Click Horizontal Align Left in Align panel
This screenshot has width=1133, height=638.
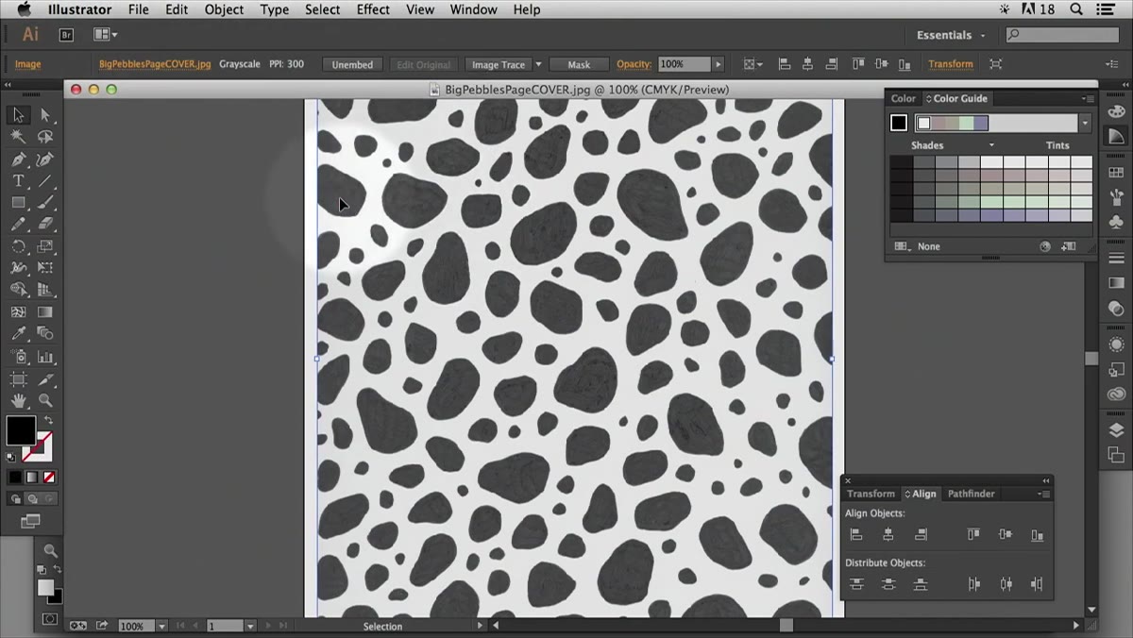pyautogui.click(x=856, y=534)
